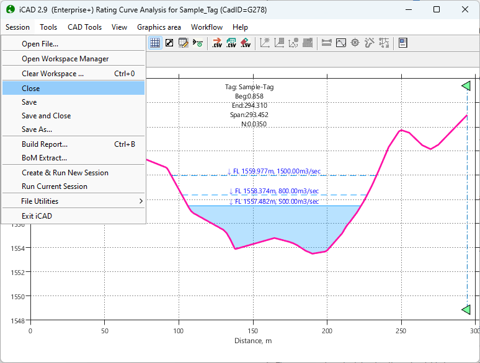Click the FL 1558.374m water level label
The width and height of the screenshot is (480, 363).
click(x=273, y=191)
